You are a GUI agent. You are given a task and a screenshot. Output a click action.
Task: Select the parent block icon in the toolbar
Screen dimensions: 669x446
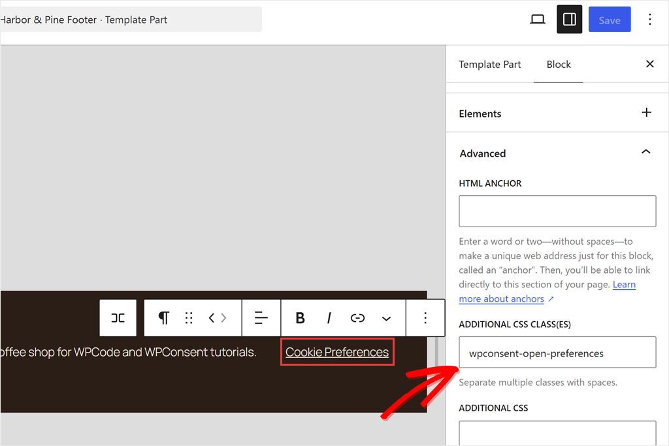pyautogui.click(x=118, y=318)
